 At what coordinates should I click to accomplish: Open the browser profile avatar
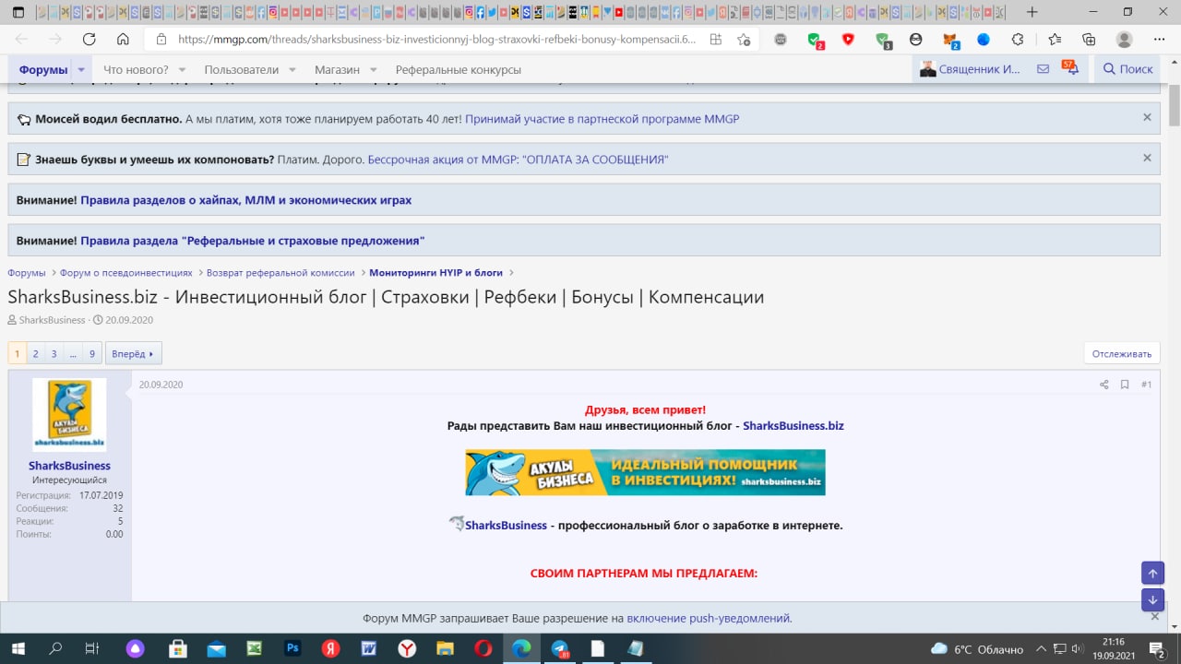pyautogui.click(x=1124, y=40)
